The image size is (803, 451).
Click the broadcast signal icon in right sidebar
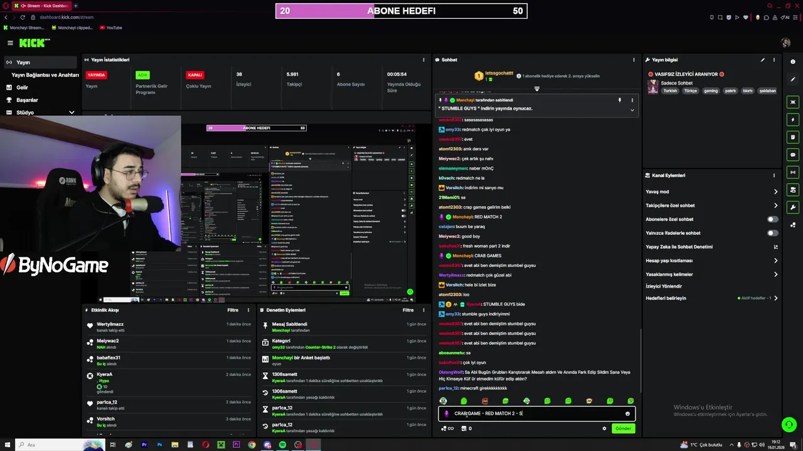[793, 172]
